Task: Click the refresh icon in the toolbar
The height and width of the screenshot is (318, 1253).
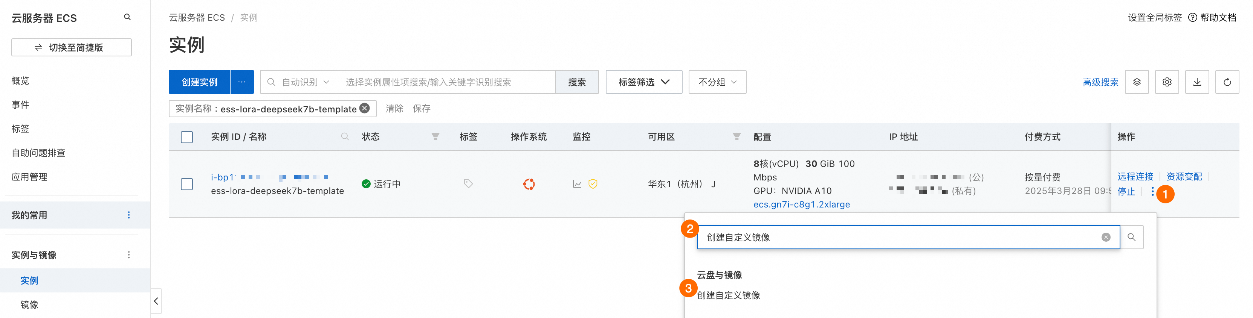Action: [x=1227, y=82]
